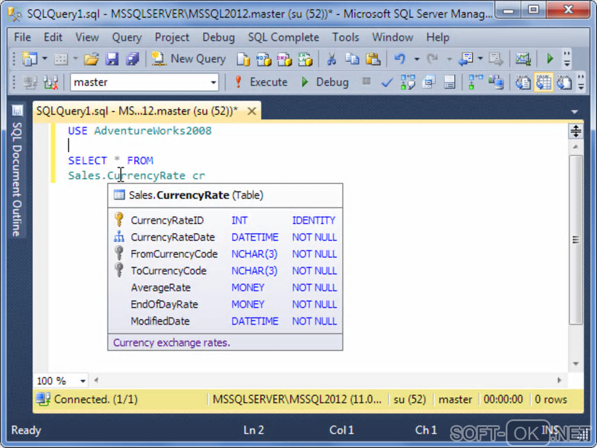Open the SQL Complete menu

coord(284,37)
